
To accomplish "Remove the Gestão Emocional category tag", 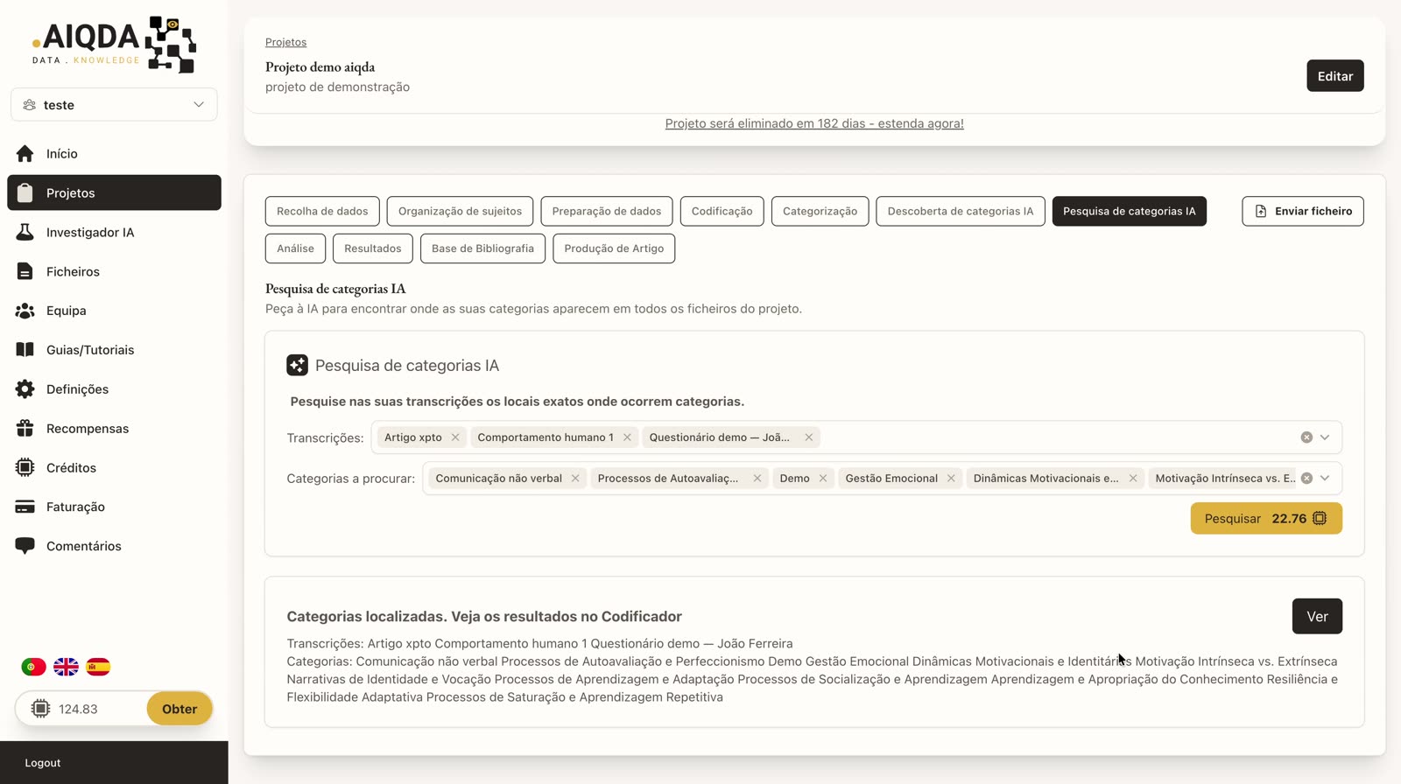I will pyautogui.click(x=951, y=479).
